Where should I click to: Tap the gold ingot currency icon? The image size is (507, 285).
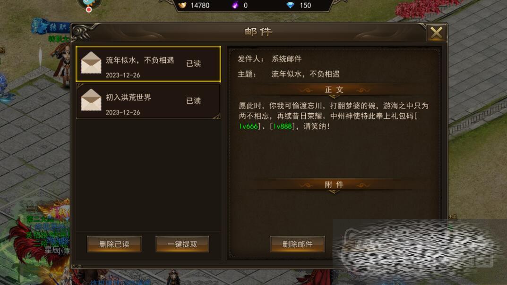pyautogui.click(x=182, y=5)
